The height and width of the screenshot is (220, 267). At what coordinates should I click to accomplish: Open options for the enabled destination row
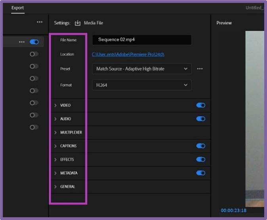(22, 42)
